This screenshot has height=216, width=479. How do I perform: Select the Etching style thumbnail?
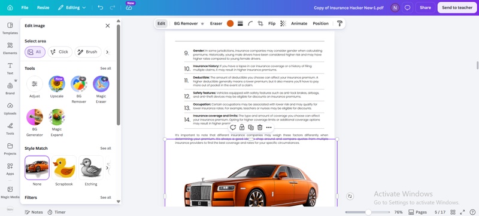click(x=91, y=168)
